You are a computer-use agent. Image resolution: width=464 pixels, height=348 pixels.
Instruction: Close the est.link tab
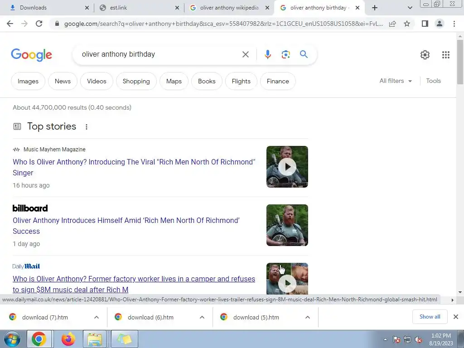(x=177, y=8)
